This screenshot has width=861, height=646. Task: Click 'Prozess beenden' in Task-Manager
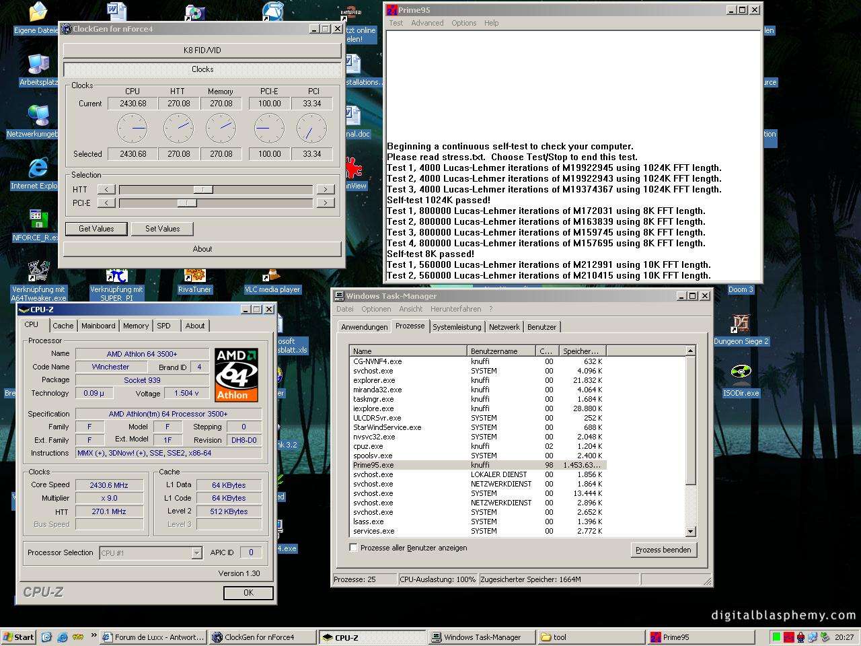tap(663, 550)
